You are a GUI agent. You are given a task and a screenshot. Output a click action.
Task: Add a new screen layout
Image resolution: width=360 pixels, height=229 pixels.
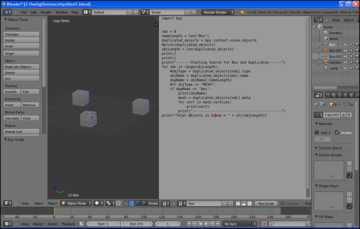pyautogui.click(x=130, y=12)
